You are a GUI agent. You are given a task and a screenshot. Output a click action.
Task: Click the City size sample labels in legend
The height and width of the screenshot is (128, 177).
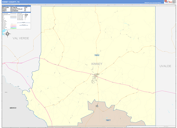tap(26, 16)
